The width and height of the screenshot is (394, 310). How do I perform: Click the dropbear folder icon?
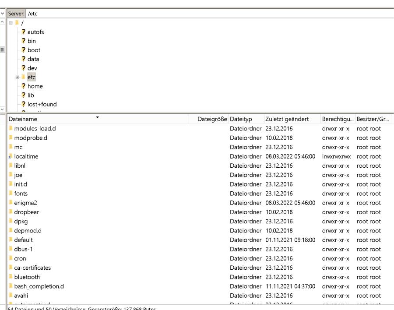(x=10, y=212)
